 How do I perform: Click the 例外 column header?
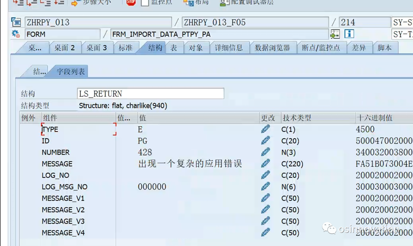coord(31,118)
